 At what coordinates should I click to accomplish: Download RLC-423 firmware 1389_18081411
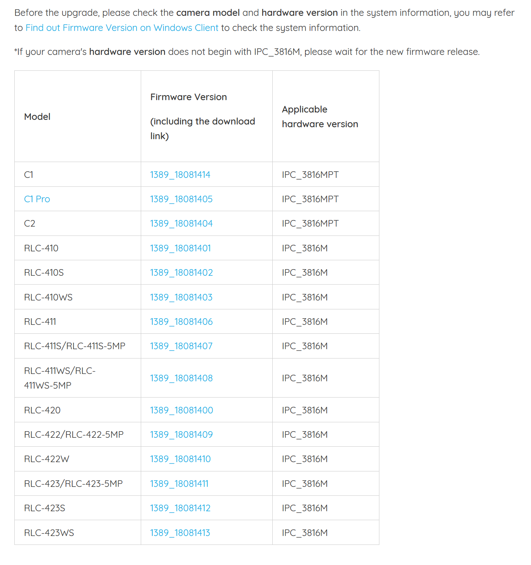coord(179,484)
